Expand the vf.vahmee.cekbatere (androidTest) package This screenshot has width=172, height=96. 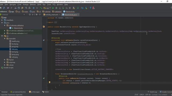(5, 31)
